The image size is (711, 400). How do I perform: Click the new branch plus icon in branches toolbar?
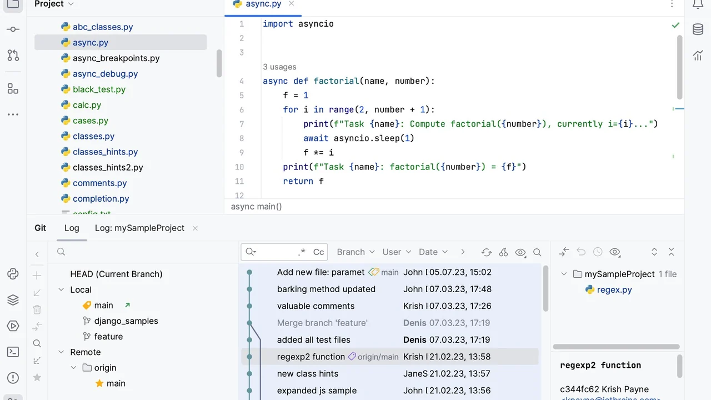(37, 276)
